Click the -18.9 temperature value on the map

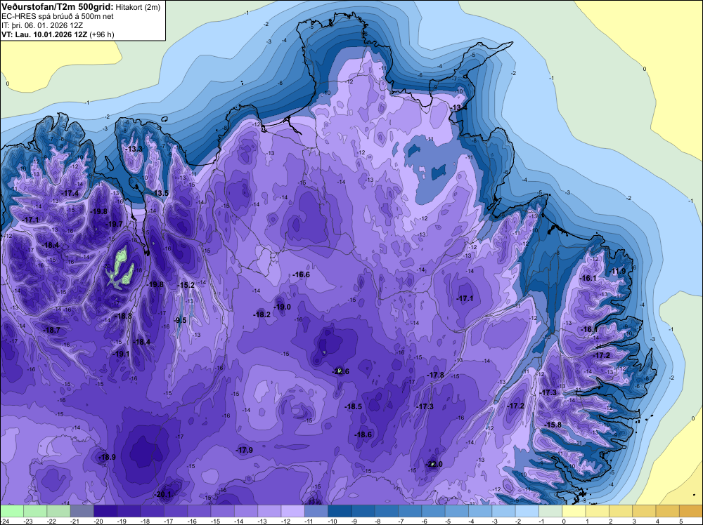click(x=107, y=457)
